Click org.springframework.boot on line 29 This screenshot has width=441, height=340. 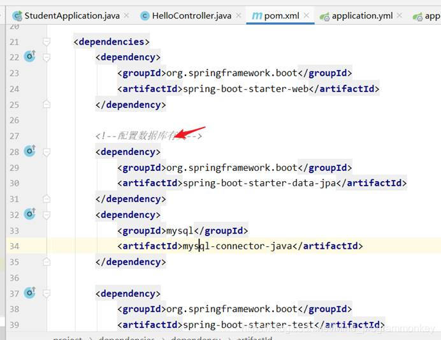232,168
